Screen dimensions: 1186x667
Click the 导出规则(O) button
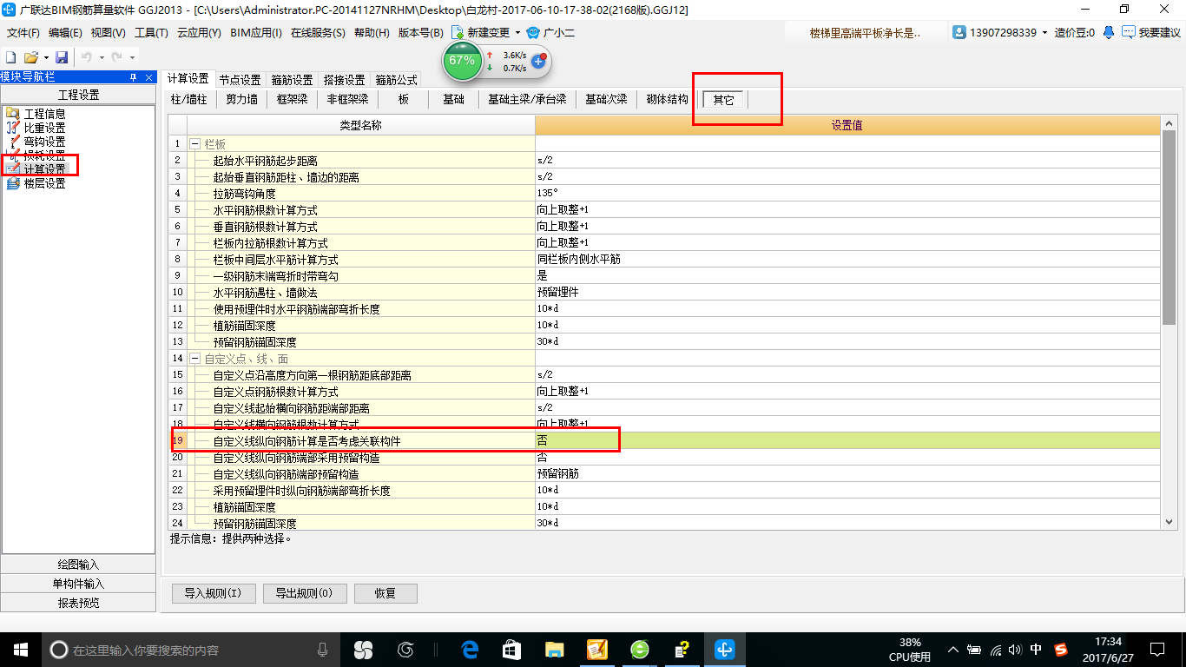pos(305,593)
